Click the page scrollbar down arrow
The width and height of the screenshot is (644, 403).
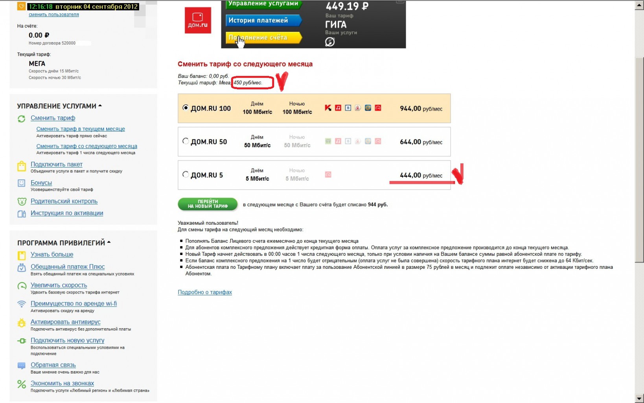pyautogui.click(x=639, y=398)
